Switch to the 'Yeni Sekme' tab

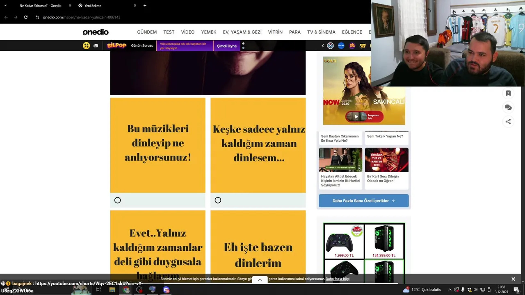click(x=107, y=6)
